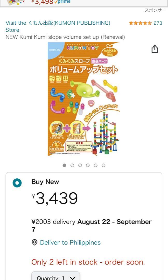Select the fourth carousel dot indicator
Image resolution: width=168 pixels, height=280 pixels.
[88, 165]
